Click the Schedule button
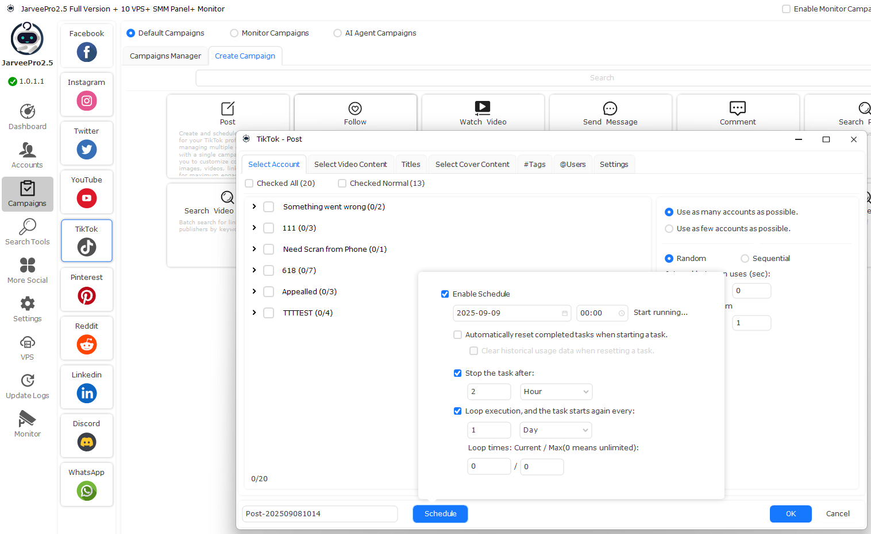The height and width of the screenshot is (534, 871). (x=440, y=514)
